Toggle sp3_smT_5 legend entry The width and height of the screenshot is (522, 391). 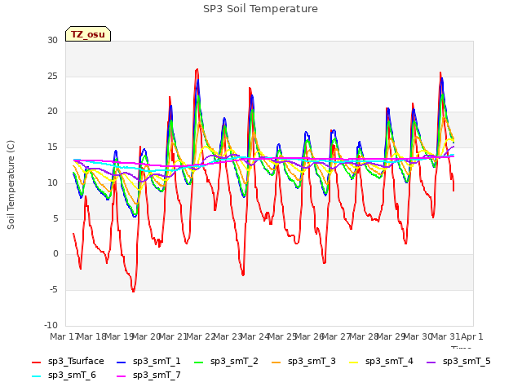pyautogui.click(x=458, y=361)
